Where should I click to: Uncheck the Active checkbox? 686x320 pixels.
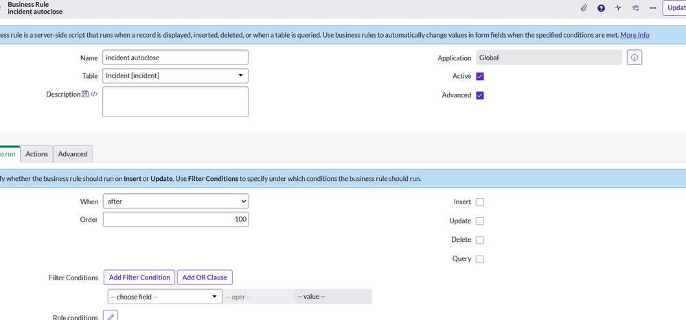coord(480,76)
